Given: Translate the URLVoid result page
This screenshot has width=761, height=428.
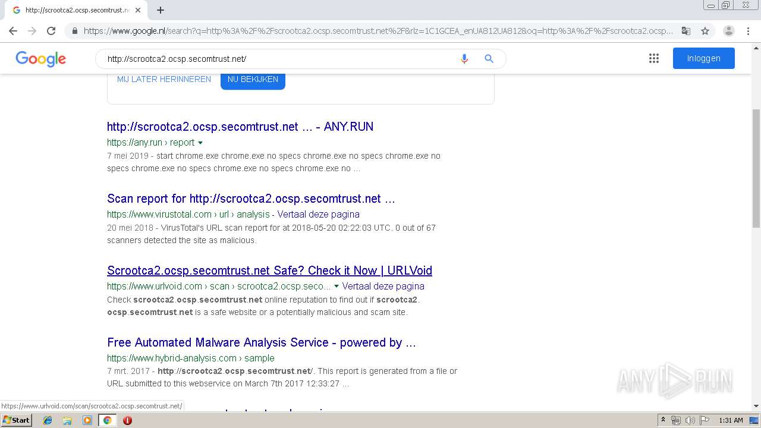Looking at the screenshot, I should pos(383,286).
